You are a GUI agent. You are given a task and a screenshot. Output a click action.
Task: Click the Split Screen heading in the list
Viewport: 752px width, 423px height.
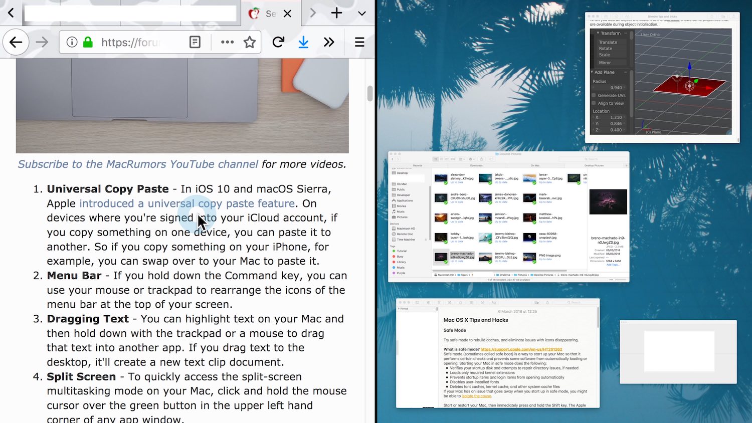click(x=81, y=377)
